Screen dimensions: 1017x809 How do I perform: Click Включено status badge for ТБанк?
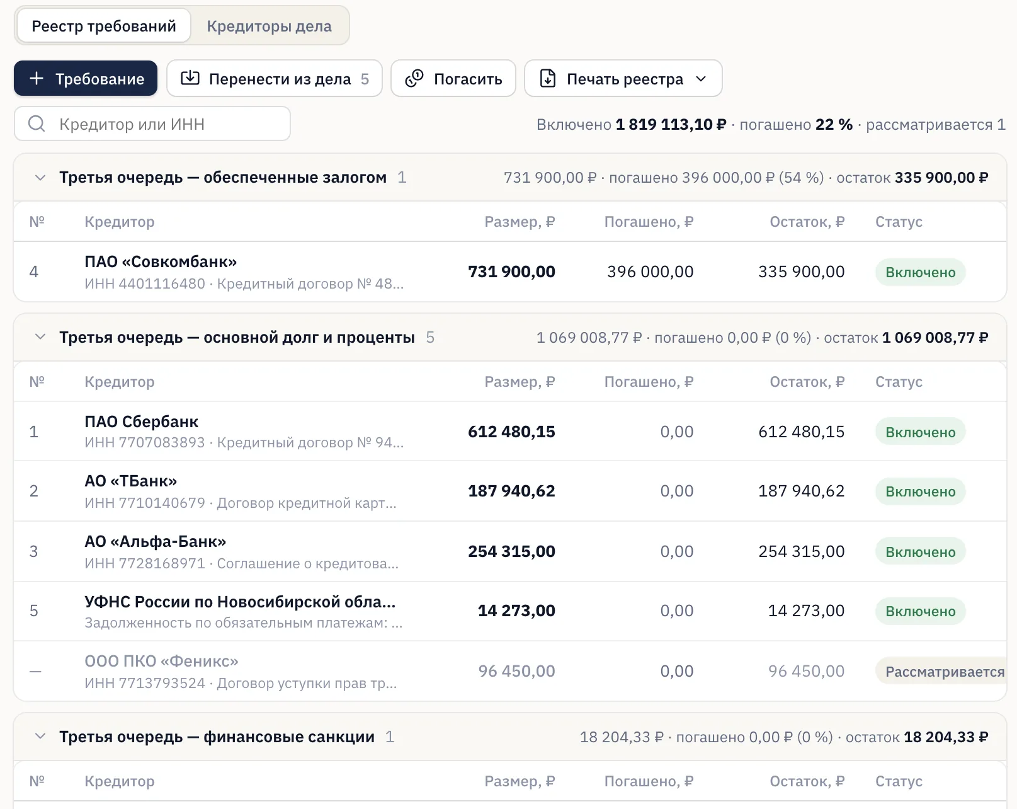click(920, 491)
